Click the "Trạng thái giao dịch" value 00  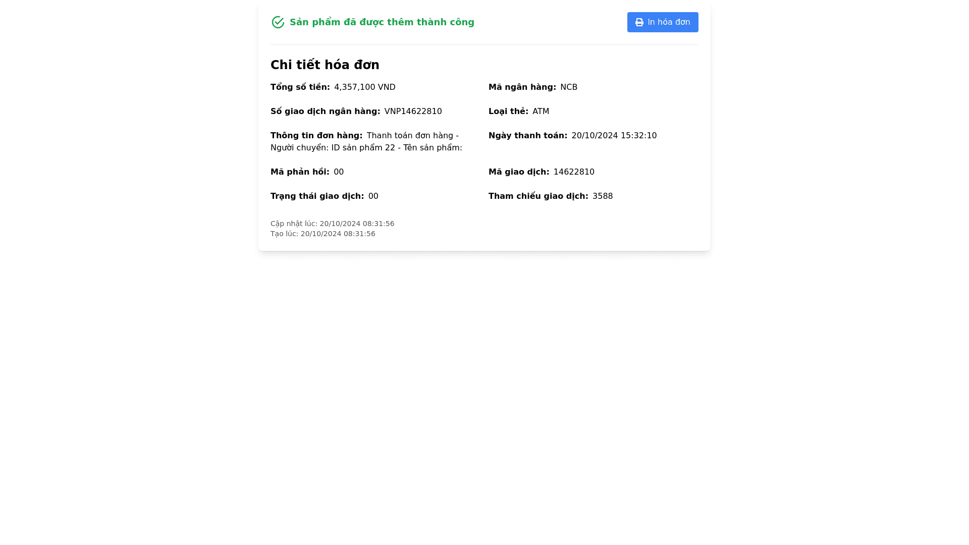tap(373, 196)
